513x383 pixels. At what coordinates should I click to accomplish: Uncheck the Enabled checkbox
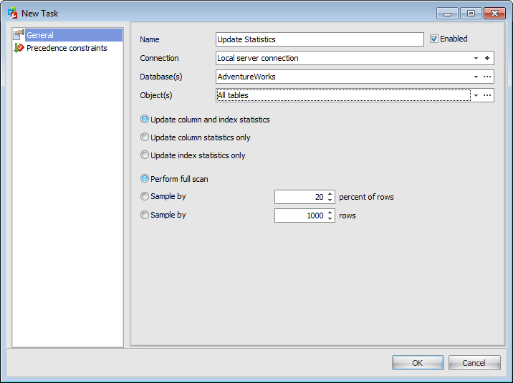click(x=434, y=39)
